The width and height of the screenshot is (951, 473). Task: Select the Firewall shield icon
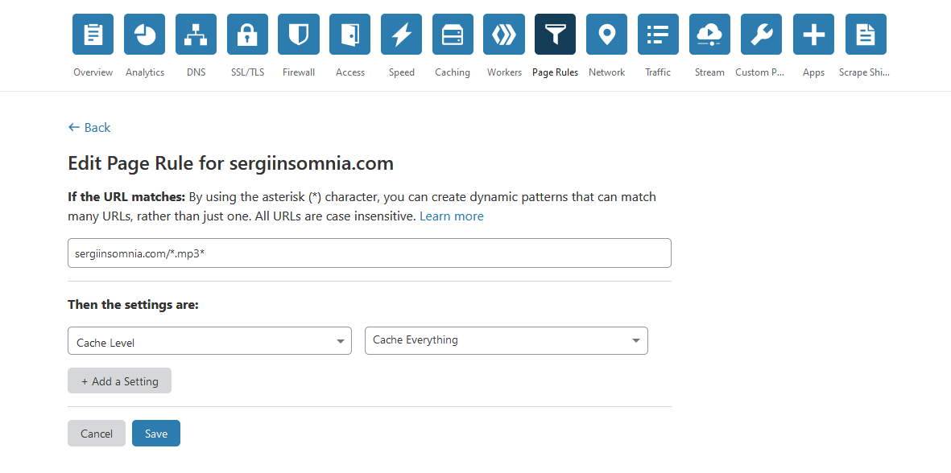coord(299,35)
